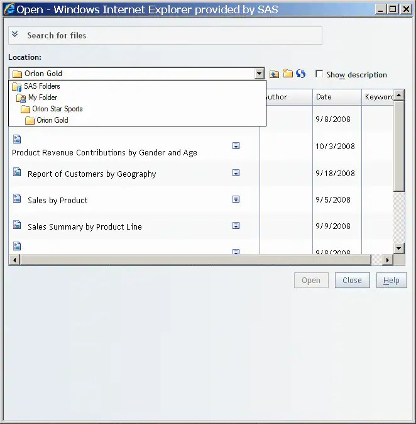Click report icon beside Sales by Product
Image resolution: width=416 pixels, height=424 pixels.
tap(17, 198)
